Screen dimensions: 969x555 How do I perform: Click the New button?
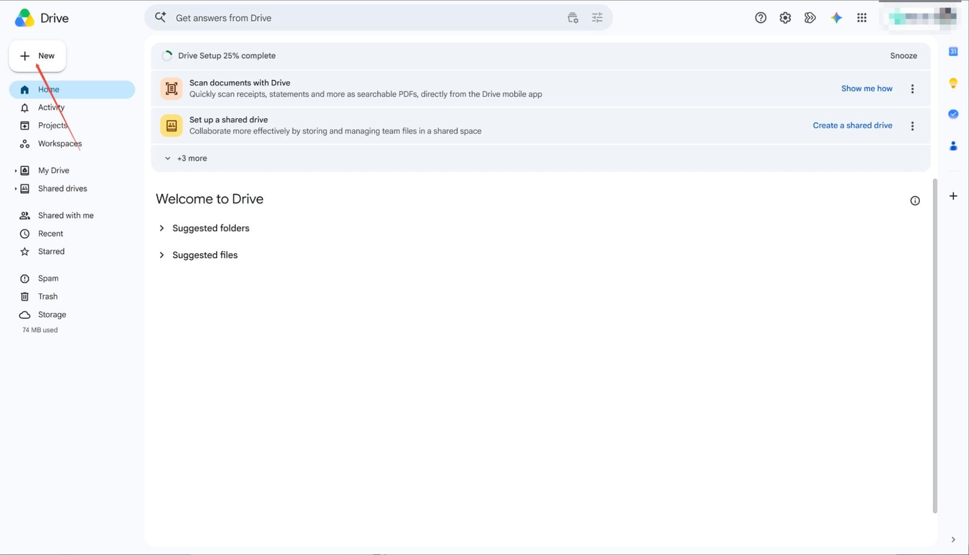pyautogui.click(x=38, y=56)
